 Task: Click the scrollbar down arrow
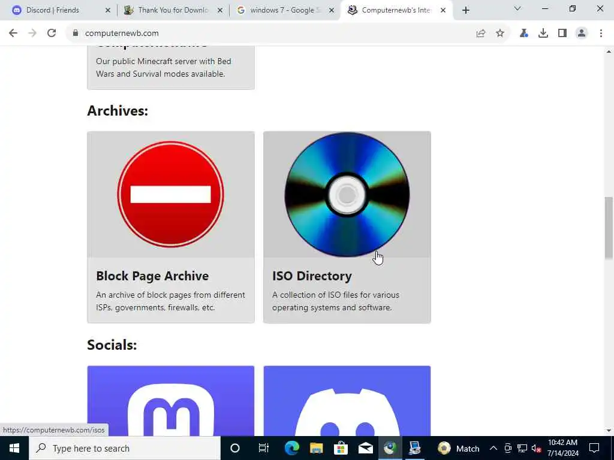(x=609, y=431)
